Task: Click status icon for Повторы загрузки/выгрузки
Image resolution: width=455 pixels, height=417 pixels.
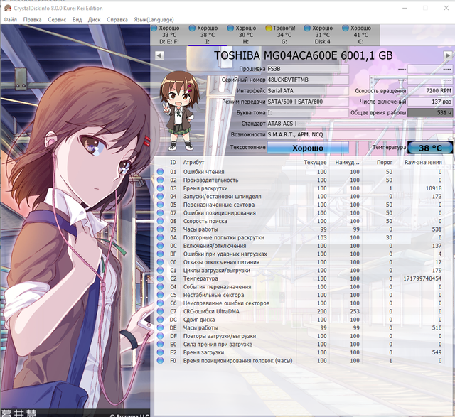Action: coord(160,336)
